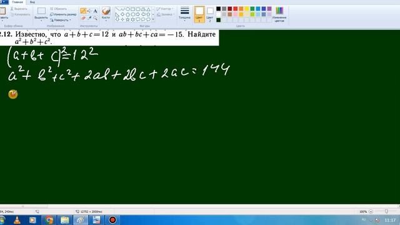
Task: Click the zoom out minus button
Action: [x=371, y=211]
